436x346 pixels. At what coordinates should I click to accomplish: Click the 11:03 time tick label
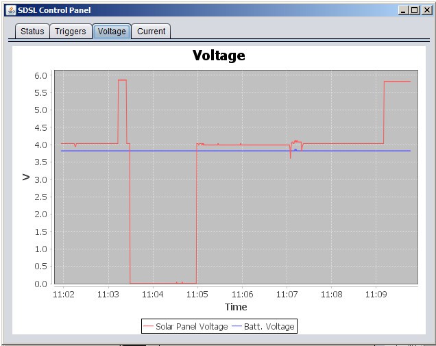pyautogui.click(x=108, y=295)
